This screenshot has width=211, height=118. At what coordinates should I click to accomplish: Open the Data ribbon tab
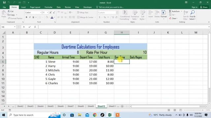(59, 7)
